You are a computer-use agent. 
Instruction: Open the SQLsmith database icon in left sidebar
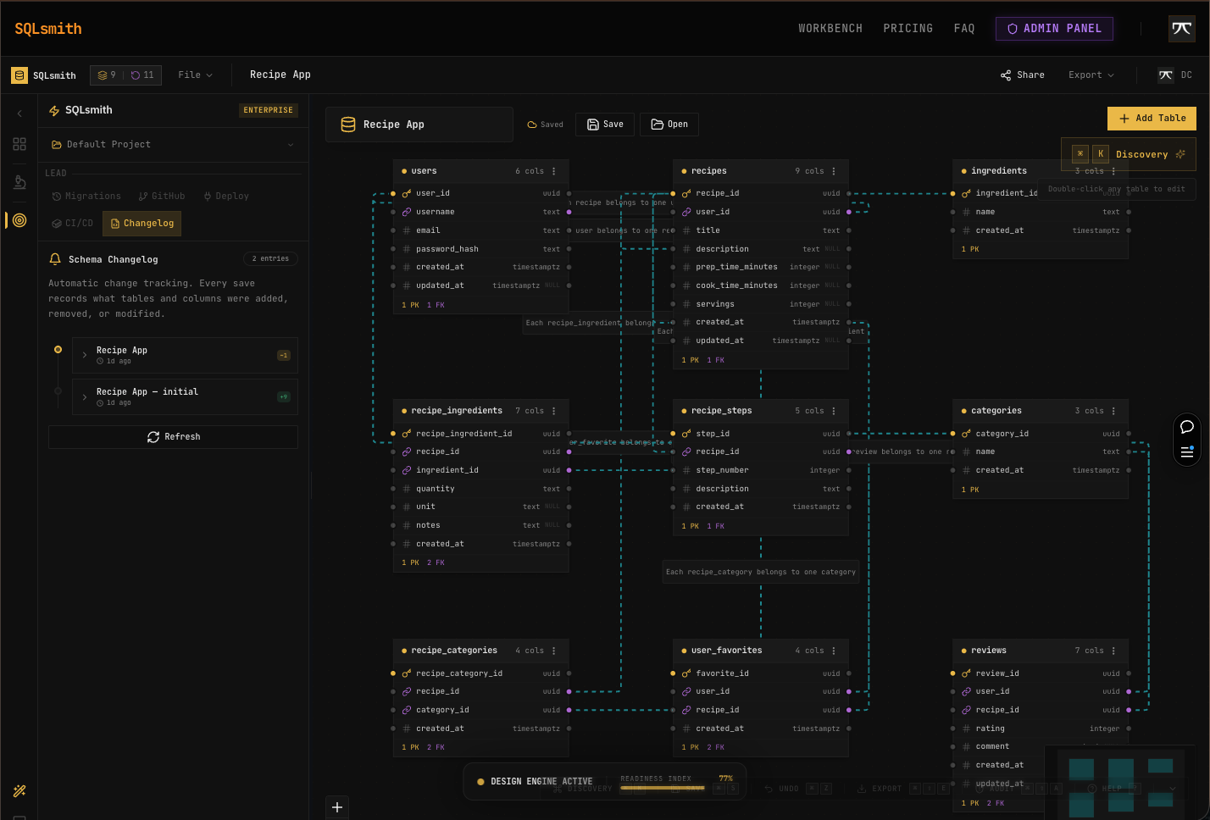[x=19, y=75]
